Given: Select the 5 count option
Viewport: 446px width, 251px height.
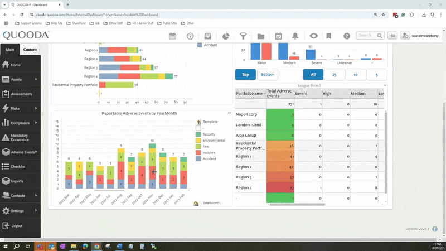Looking at the screenshot, I should (377, 75).
